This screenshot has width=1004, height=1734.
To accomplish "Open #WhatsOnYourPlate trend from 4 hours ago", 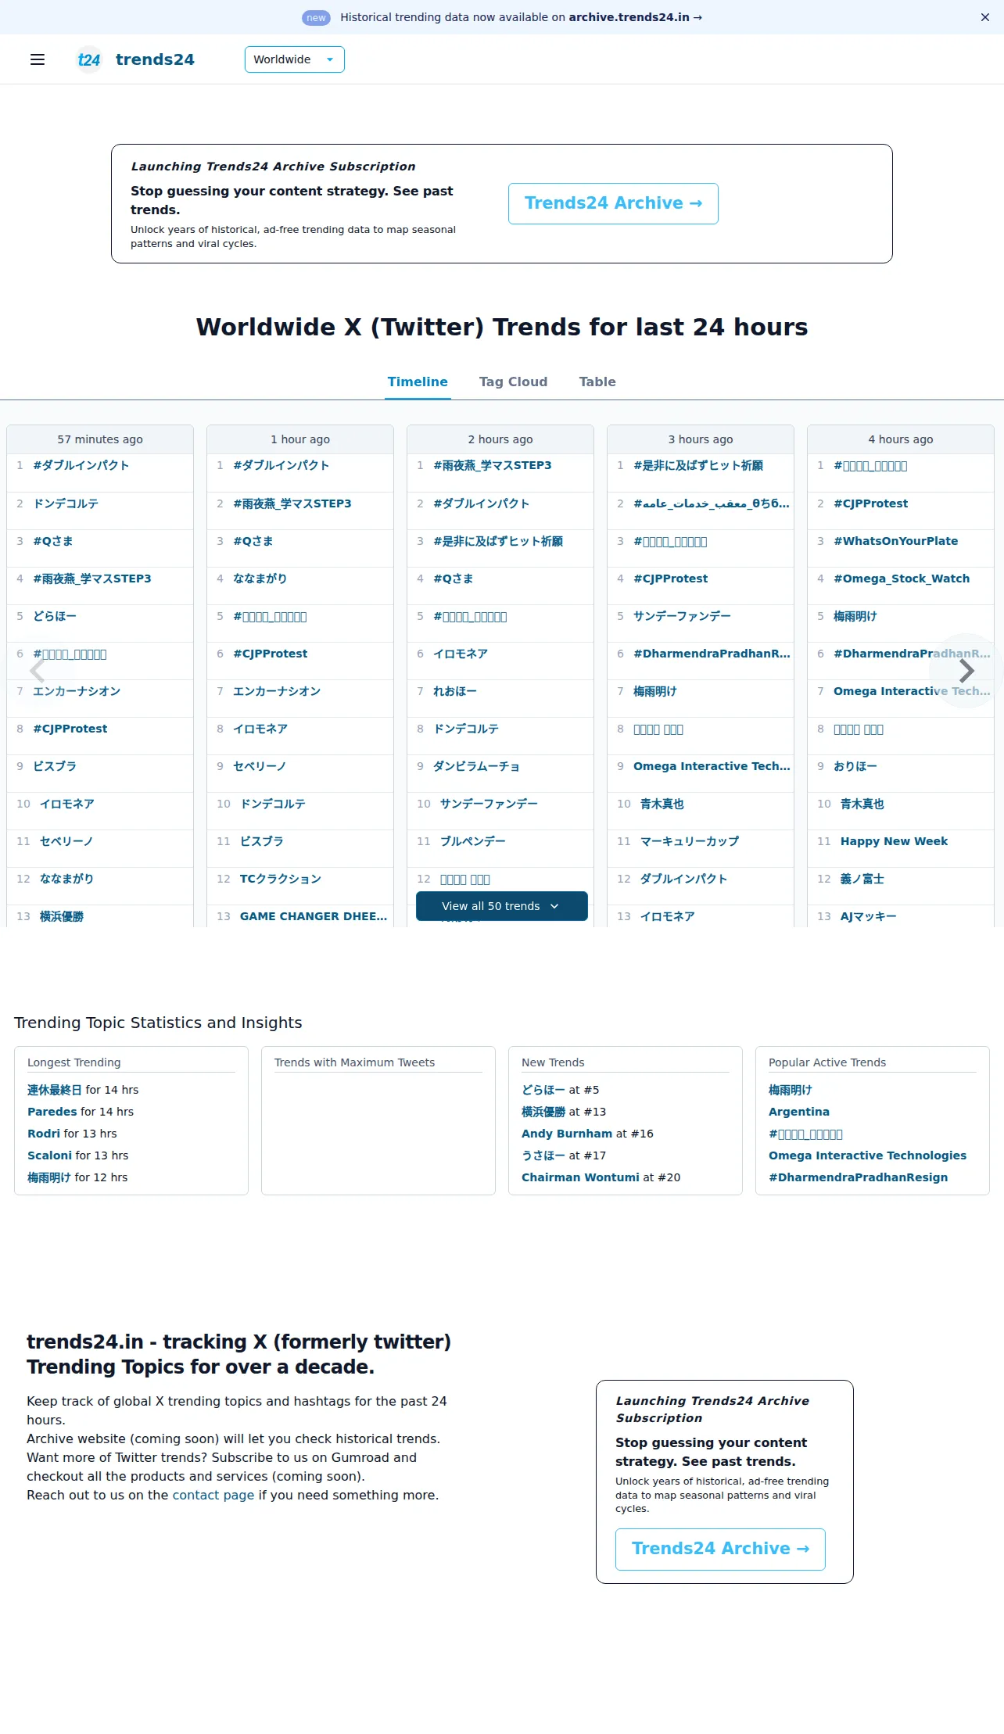I will coord(895,541).
